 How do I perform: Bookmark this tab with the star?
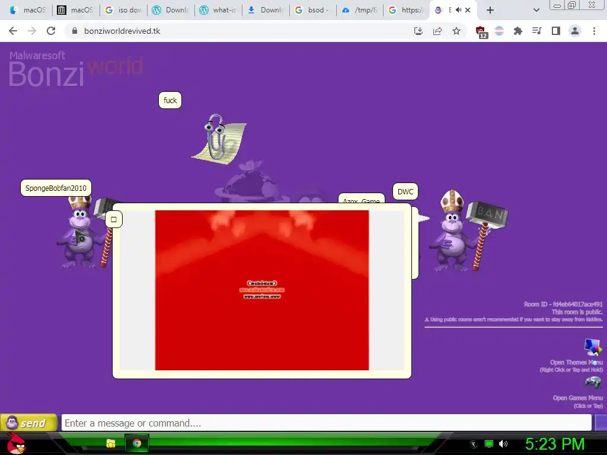coord(456,31)
